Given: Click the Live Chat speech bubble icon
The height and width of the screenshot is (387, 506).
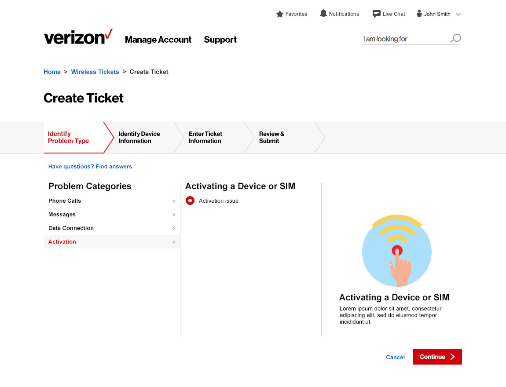Looking at the screenshot, I should click(376, 14).
